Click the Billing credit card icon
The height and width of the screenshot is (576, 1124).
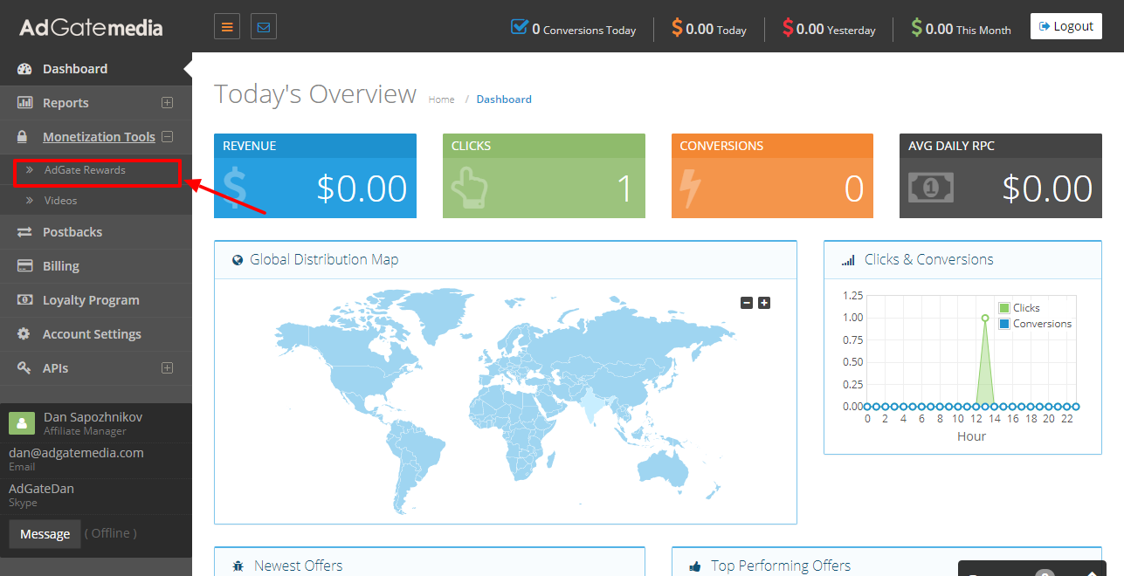click(x=24, y=266)
